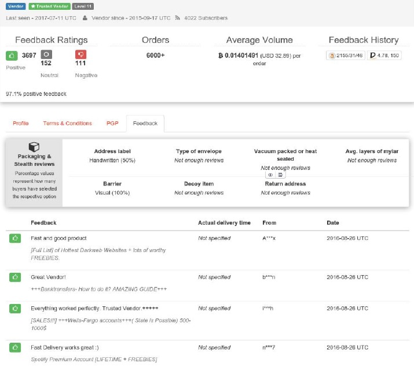Click thumbs-up icon for 'Everything worked perfectly' feedback
The image size is (414, 367).
point(15,308)
